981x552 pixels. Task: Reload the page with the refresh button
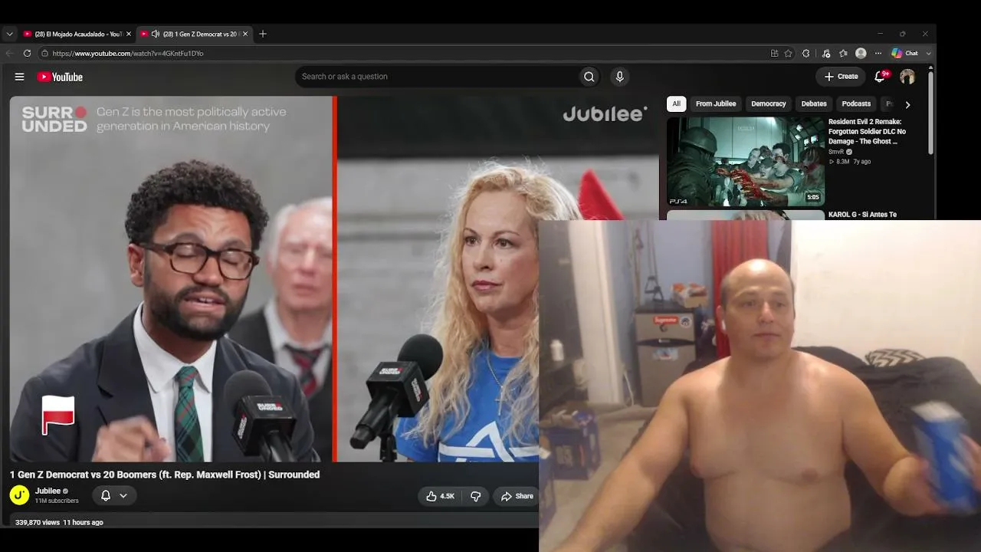(27, 54)
